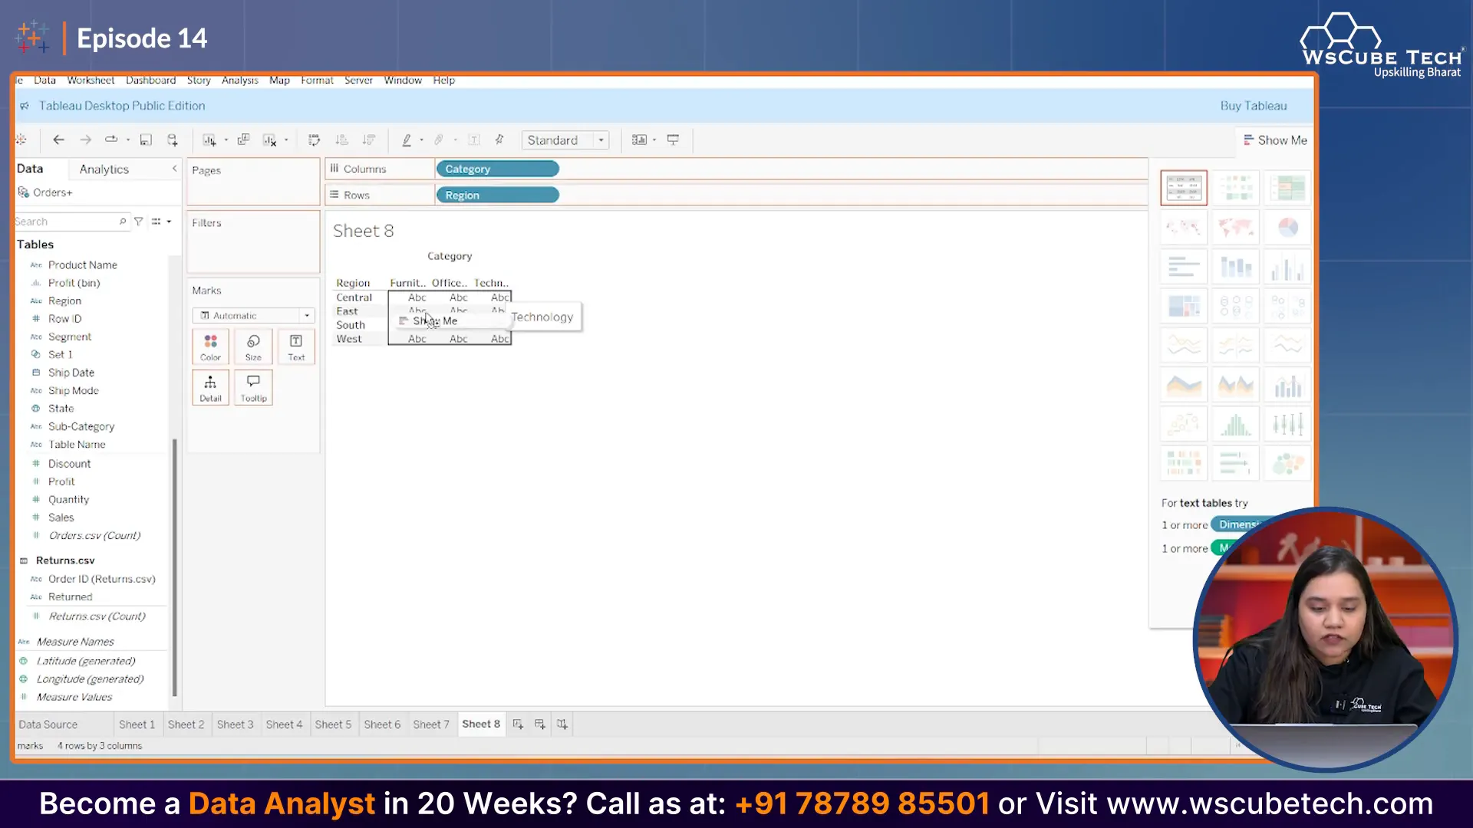
Task: Click the search magnifier icon in Data pane
Action: [x=123, y=222]
